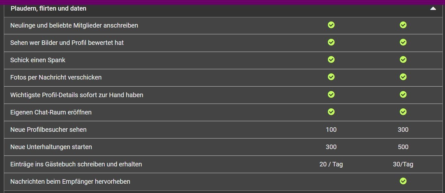Click second checkmark for Eigenen Chat-Raum eröffnen
The width and height of the screenshot is (445, 193).
[x=403, y=112]
